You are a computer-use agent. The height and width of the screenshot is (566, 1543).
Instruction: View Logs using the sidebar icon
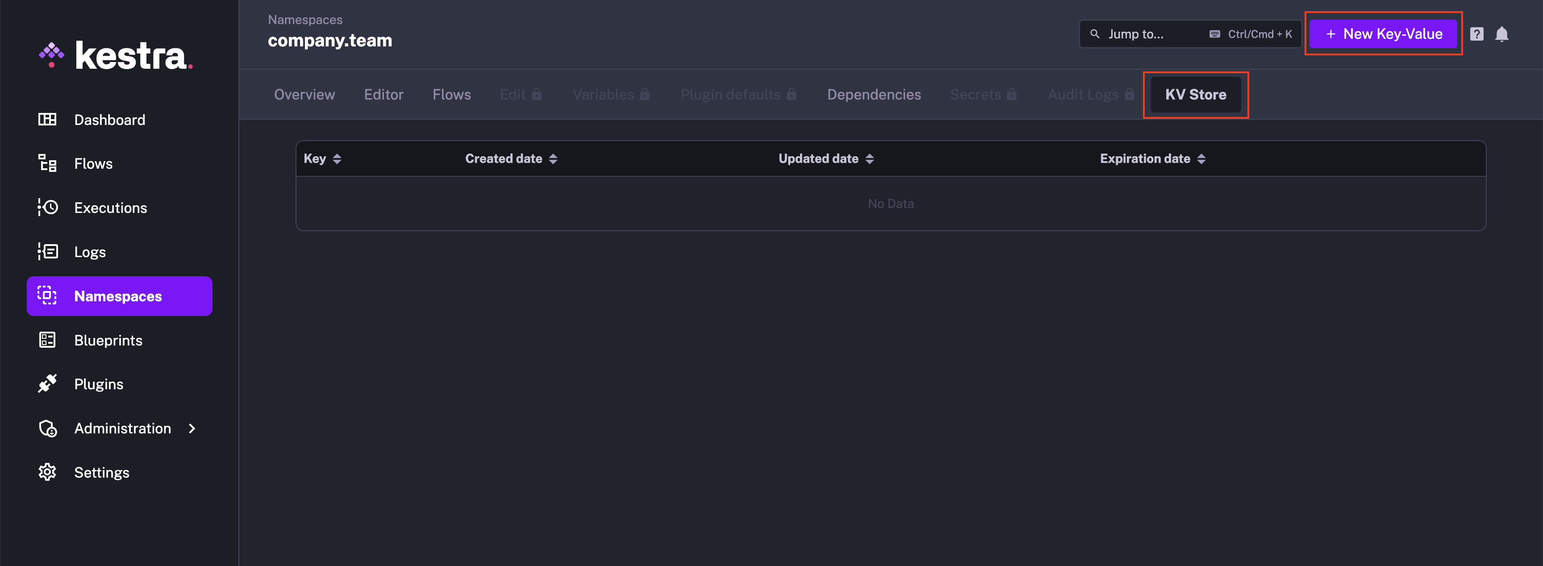pyautogui.click(x=48, y=252)
